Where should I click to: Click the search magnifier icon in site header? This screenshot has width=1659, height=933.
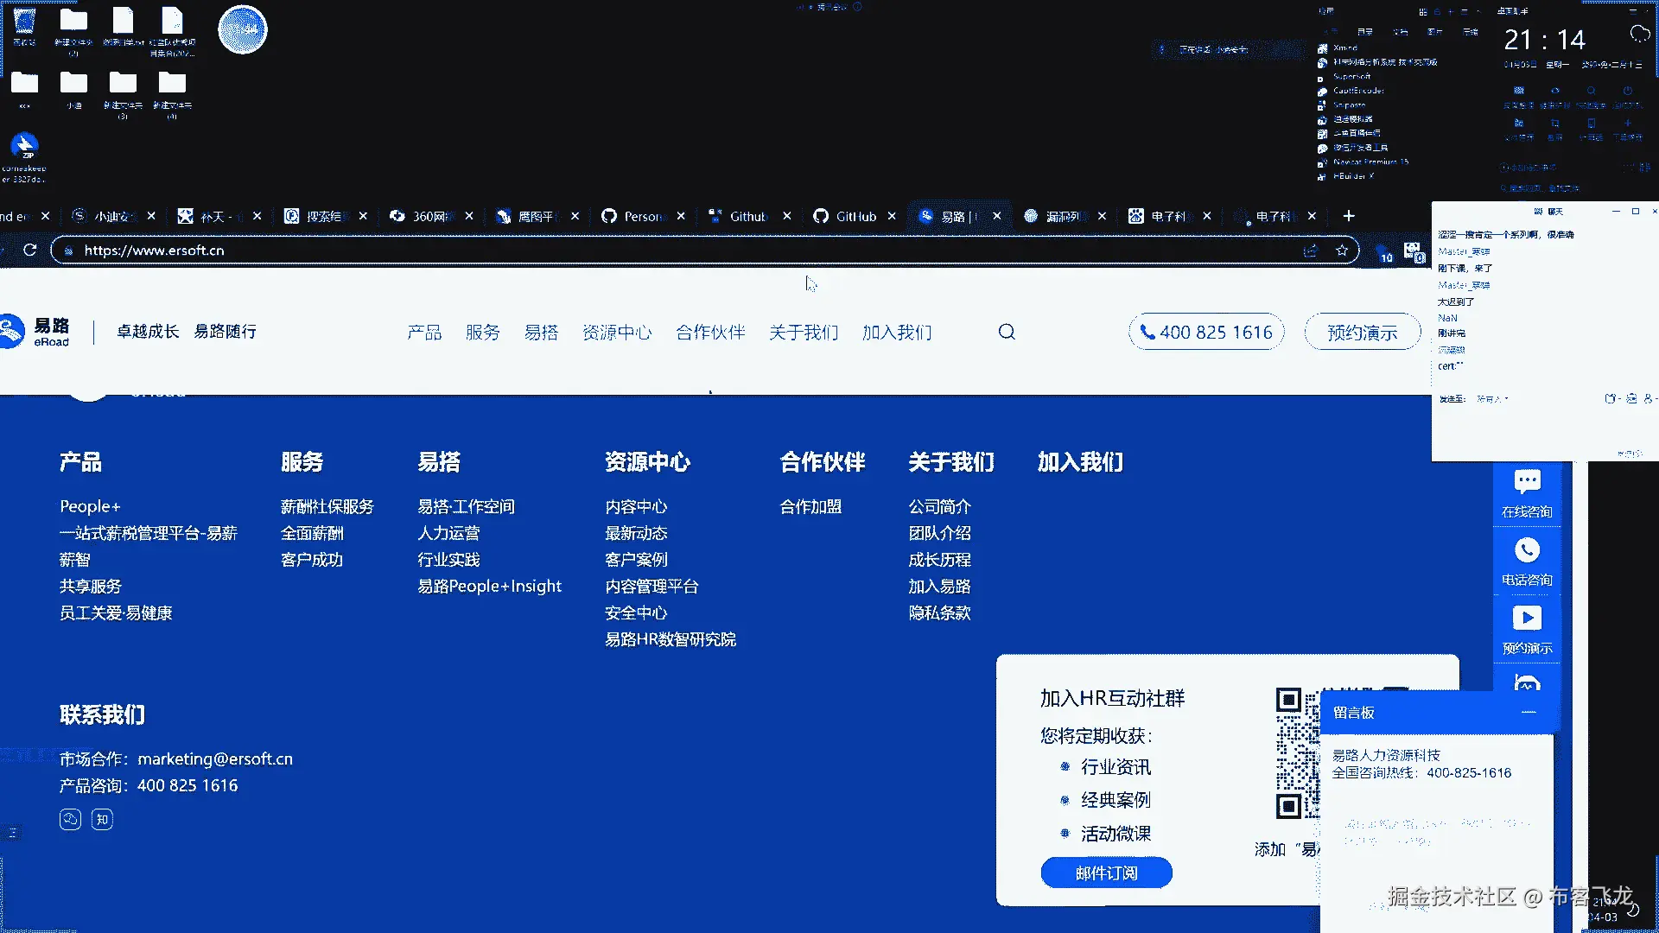tap(1007, 332)
